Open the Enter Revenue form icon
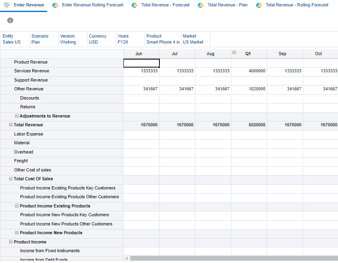 coord(6,6)
